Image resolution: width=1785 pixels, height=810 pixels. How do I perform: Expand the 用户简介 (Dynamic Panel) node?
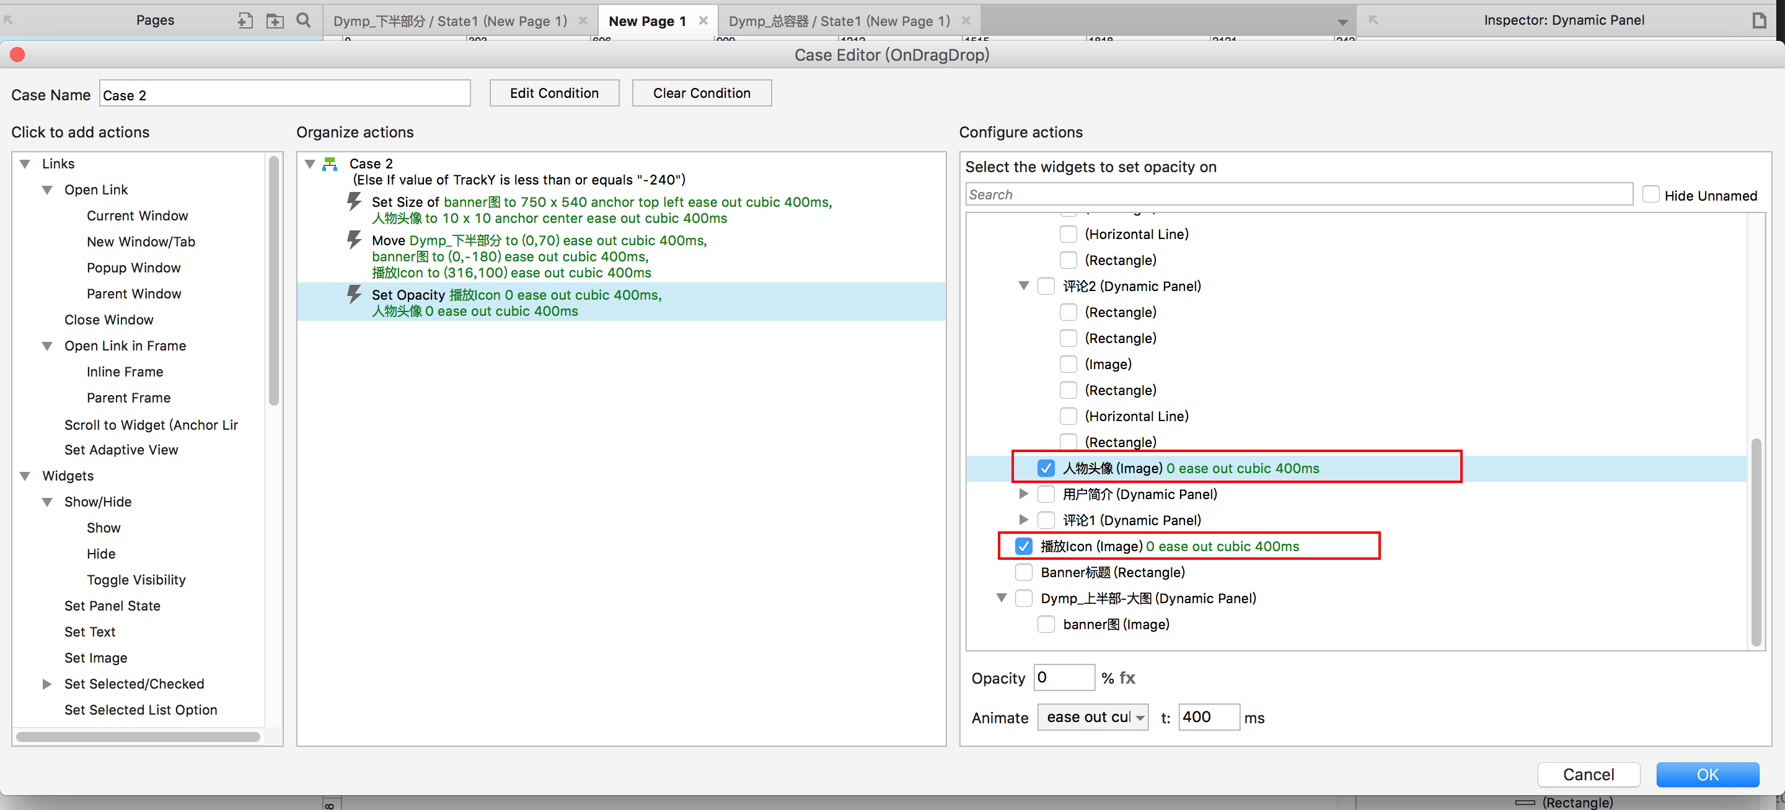tap(1023, 494)
